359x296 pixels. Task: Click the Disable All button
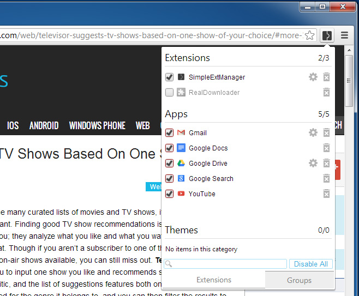coord(310,264)
